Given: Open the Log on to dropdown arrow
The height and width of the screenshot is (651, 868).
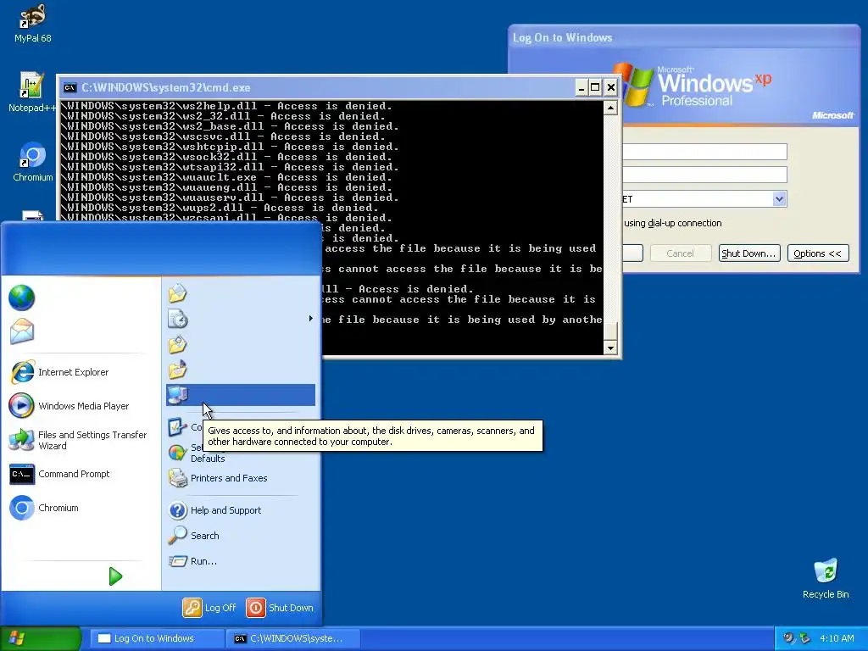Looking at the screenshot, I should [779, 198].
